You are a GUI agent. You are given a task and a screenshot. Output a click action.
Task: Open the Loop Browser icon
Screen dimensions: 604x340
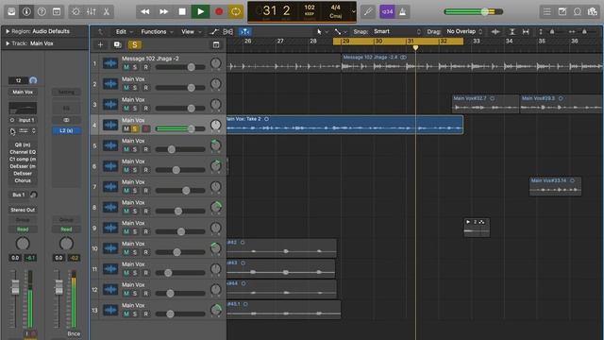click(x=577, y=11)
